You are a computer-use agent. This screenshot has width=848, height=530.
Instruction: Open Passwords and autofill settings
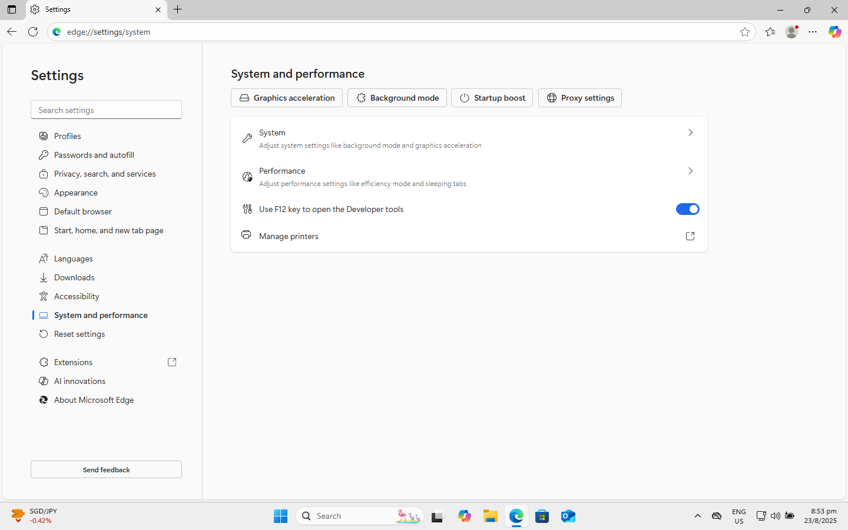click(106, 155)
